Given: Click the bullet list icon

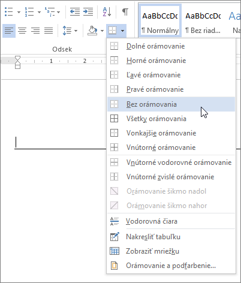Looking at the screenshot, I should (9, 12).
